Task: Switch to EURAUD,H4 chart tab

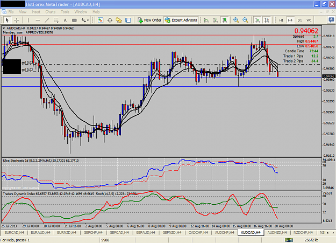Action: pyautogui.click(x=40, y=232)
